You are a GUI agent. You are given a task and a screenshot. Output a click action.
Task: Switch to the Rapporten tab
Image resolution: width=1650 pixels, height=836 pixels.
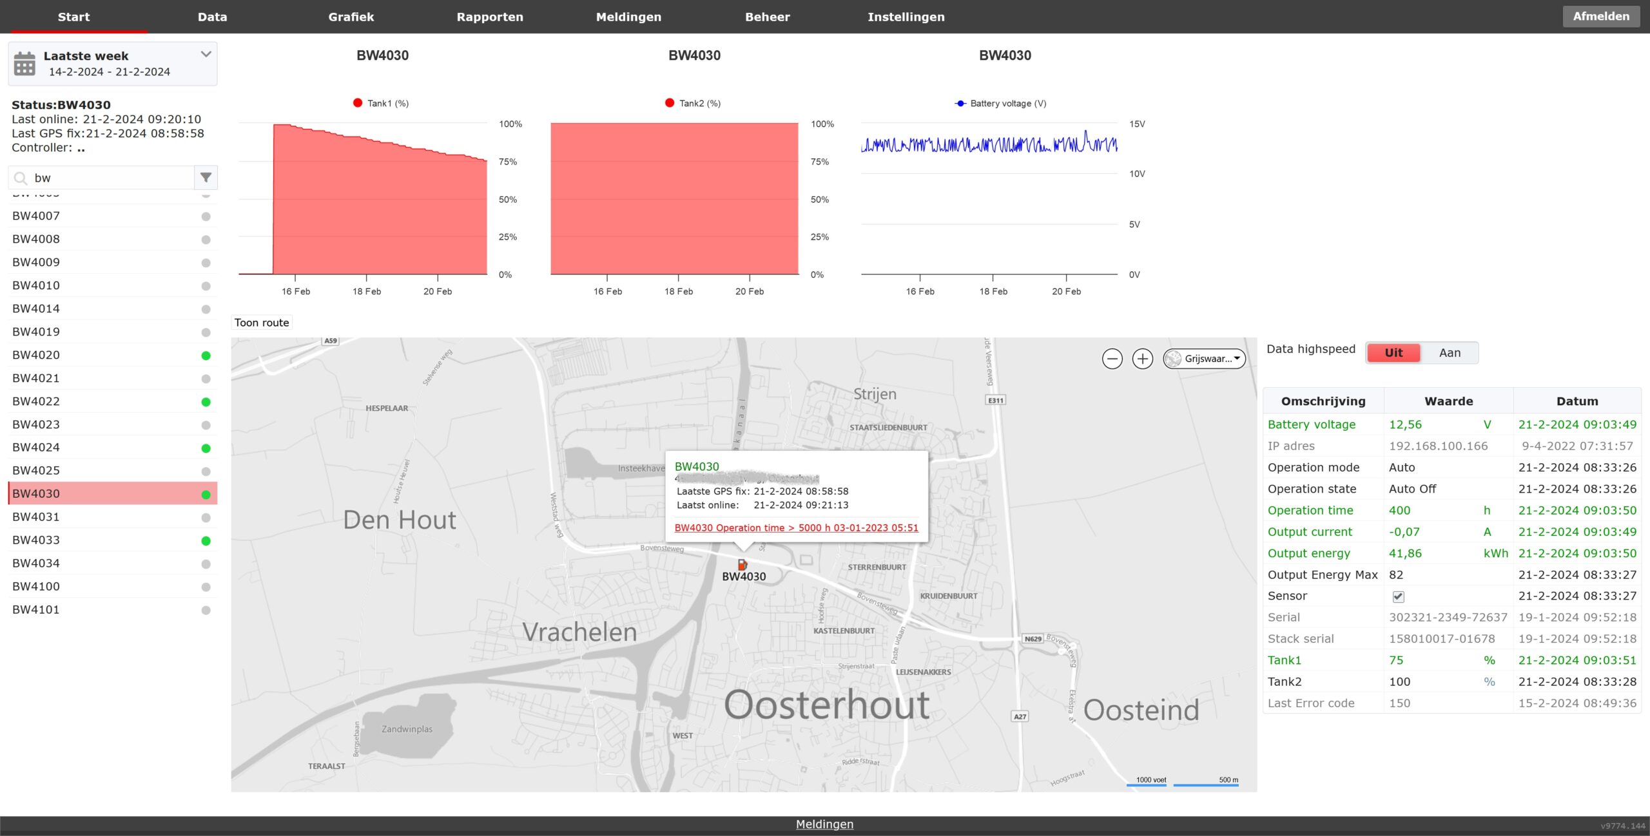tap(490, 17)
